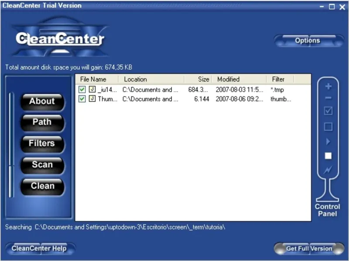349x261 pixels.
Task: Sort by Location column header
Action: pos(151,79)
